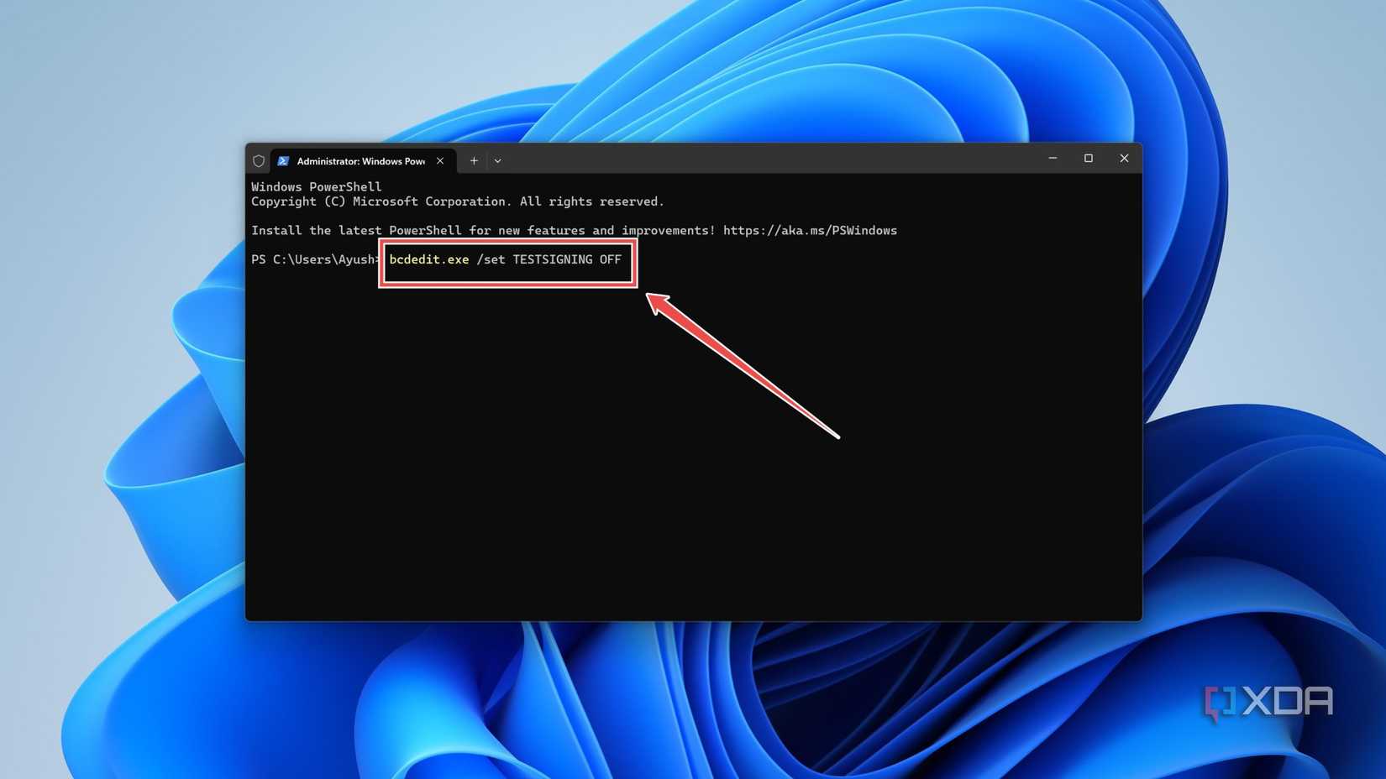The width and height of the screenshot is (1386, 779).
Task: Click the PowerShell icon in tab
Action: click(x=284, y=161)
